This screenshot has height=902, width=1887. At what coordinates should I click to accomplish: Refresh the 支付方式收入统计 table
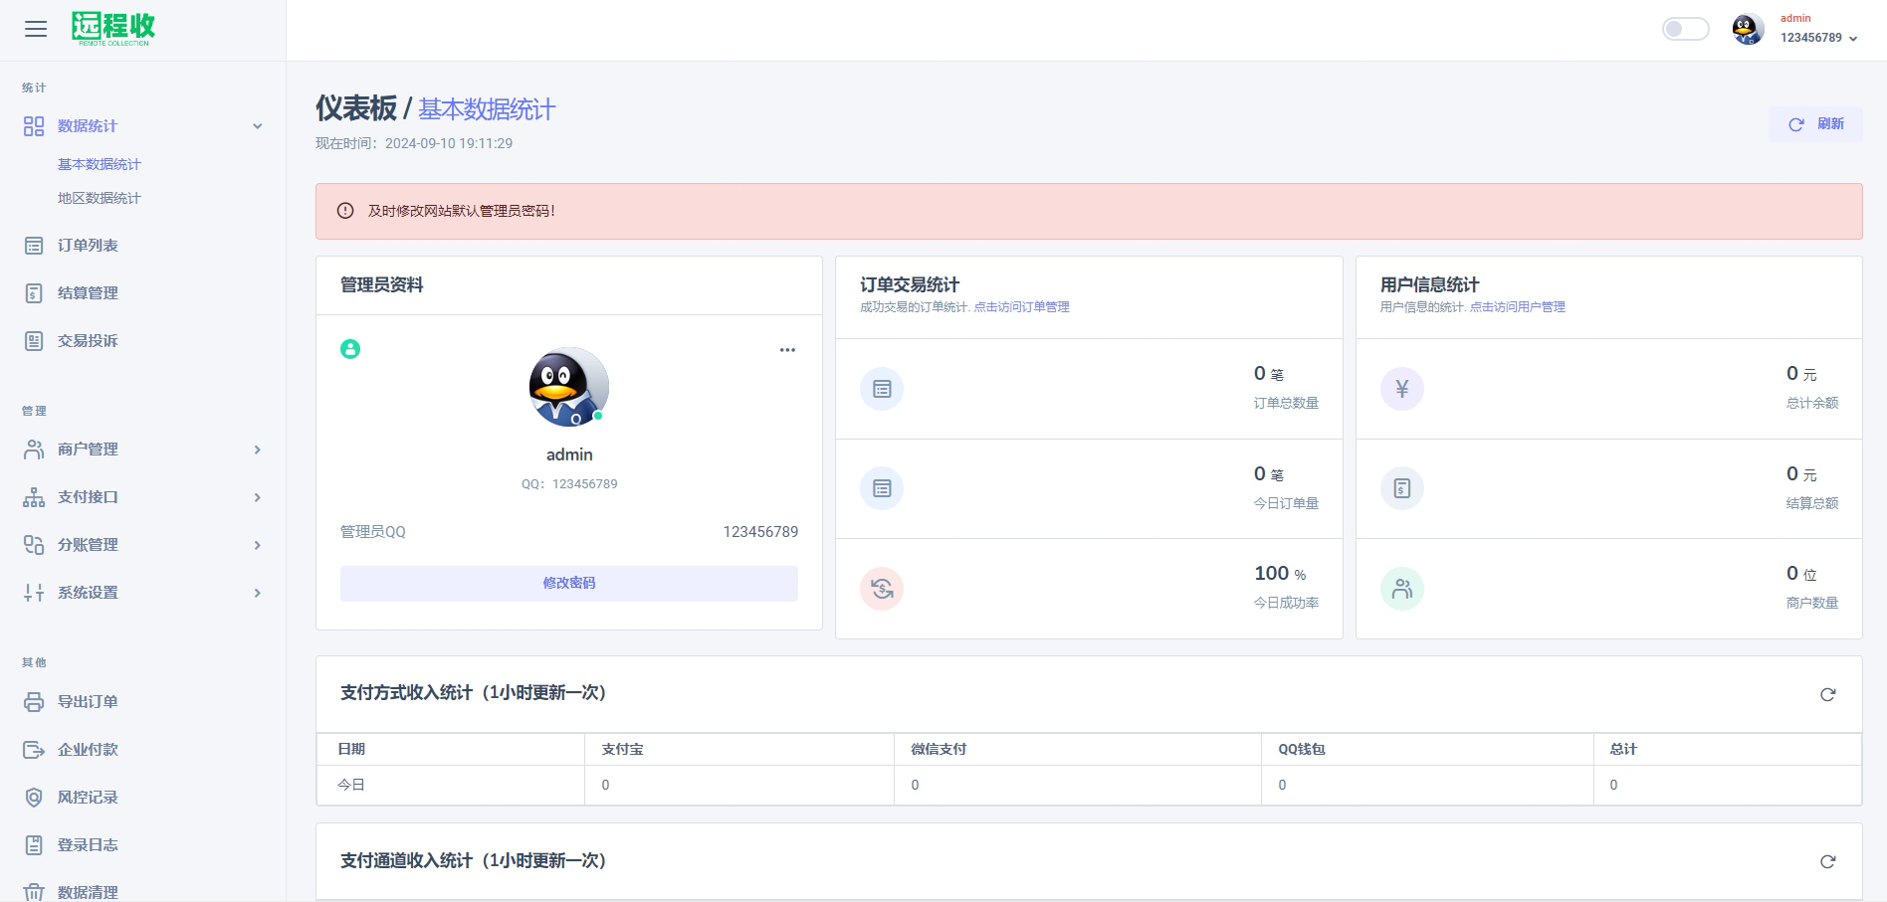point(1827,694)
